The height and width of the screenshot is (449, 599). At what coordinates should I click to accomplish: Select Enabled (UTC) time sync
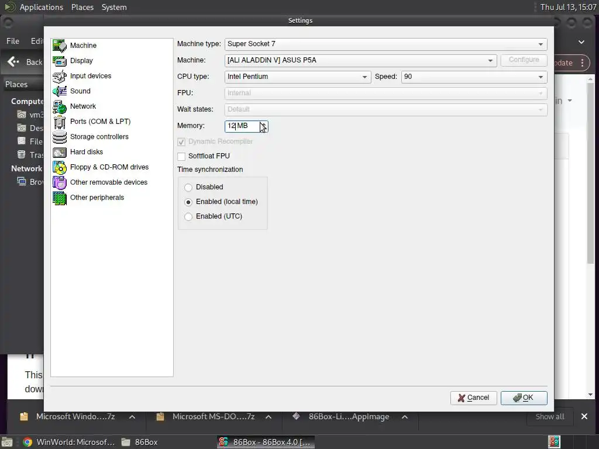(x=188, y=217)
